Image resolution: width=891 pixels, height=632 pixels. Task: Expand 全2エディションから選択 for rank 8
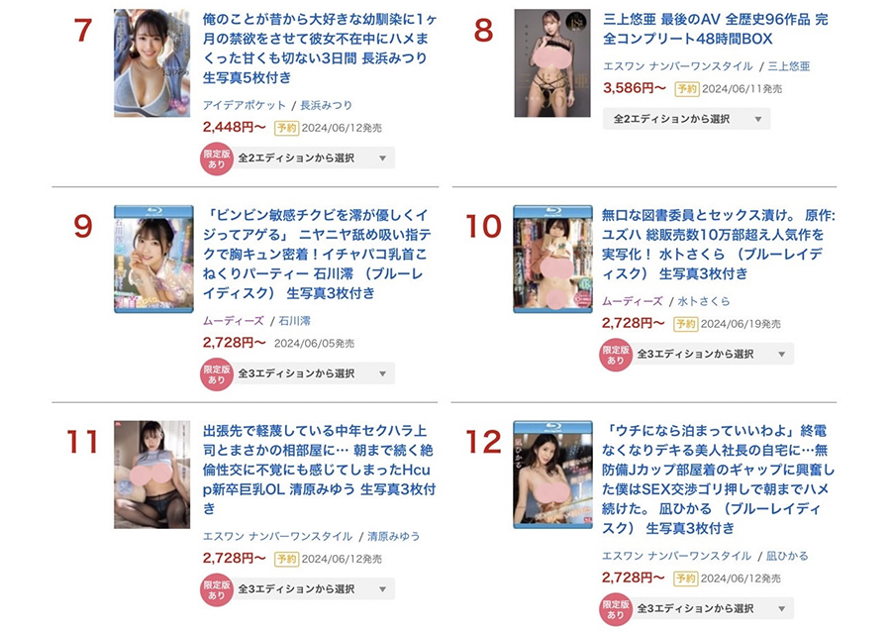pos(686,119)
